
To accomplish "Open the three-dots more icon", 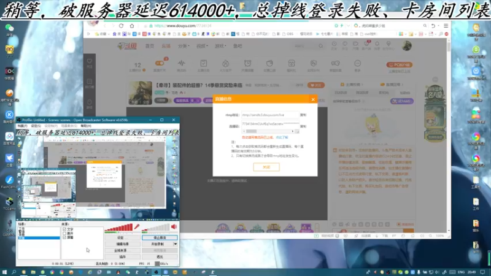I will (x=357, y=64).
